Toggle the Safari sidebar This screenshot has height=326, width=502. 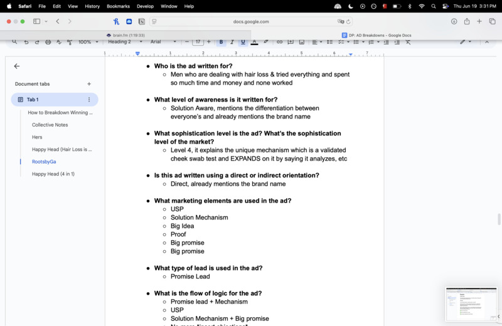click(x=36, y=21)
